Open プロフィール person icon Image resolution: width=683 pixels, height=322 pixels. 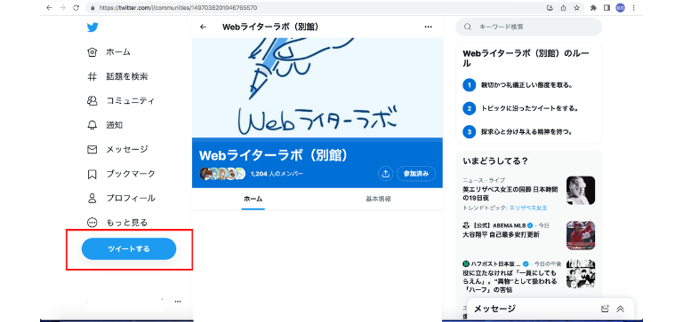coord(92,198)
